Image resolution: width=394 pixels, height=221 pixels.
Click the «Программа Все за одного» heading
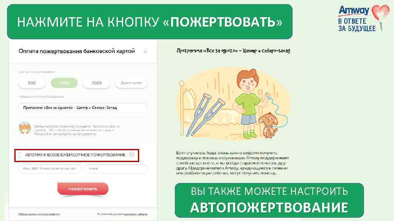[x=233, y=51]
